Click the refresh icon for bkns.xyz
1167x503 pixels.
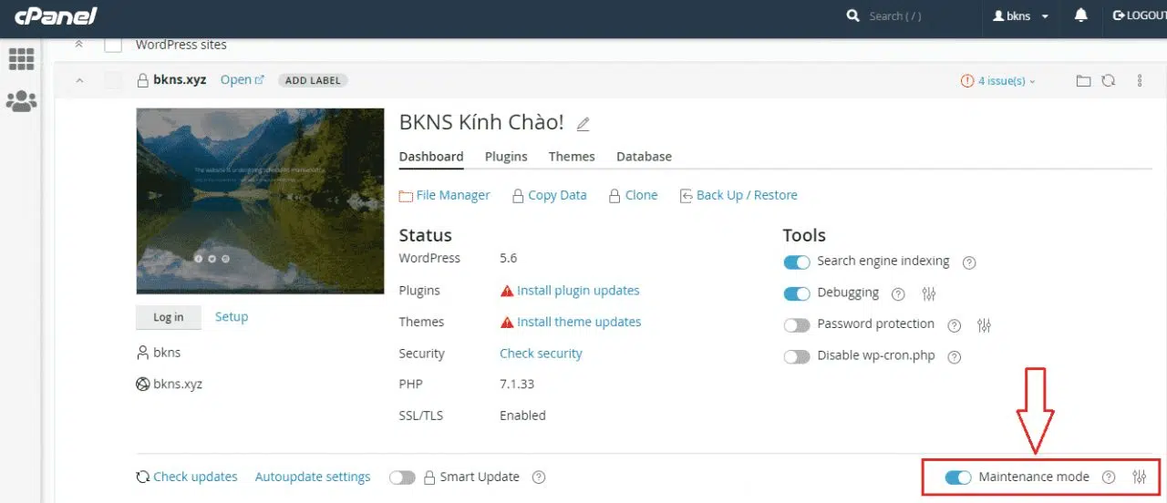pyautogui.click(x=1108, y=80)
